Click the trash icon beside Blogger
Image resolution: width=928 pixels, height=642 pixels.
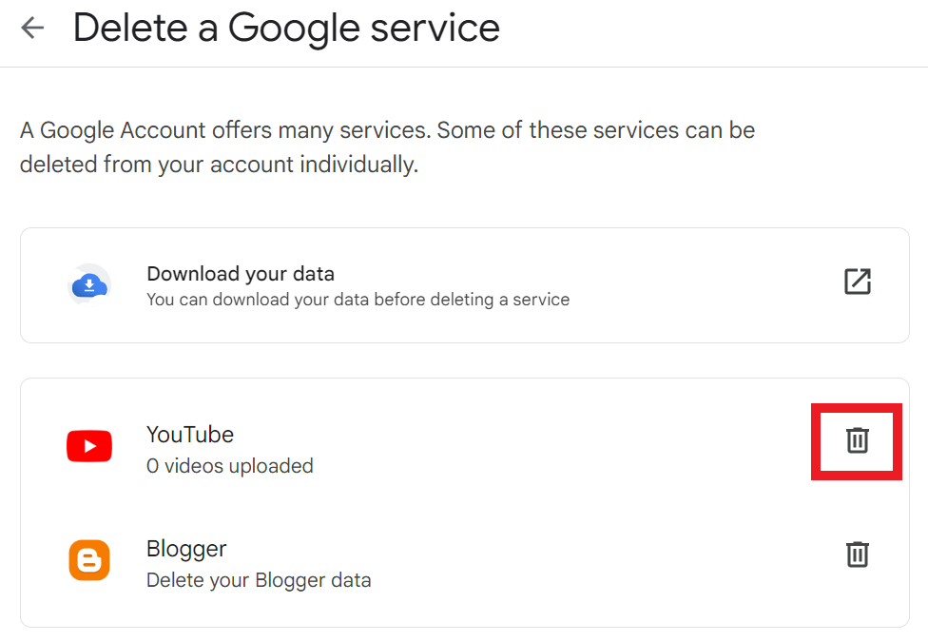tap(857, 554)
